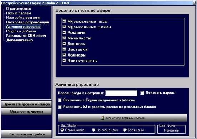Enable the Показать пароль checkbox

pos(142,93)
